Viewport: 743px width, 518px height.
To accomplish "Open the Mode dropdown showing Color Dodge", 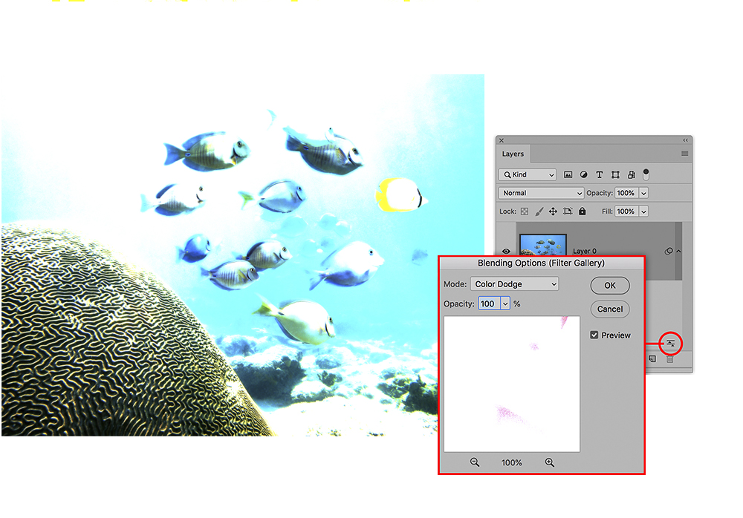I will [514, 284].
